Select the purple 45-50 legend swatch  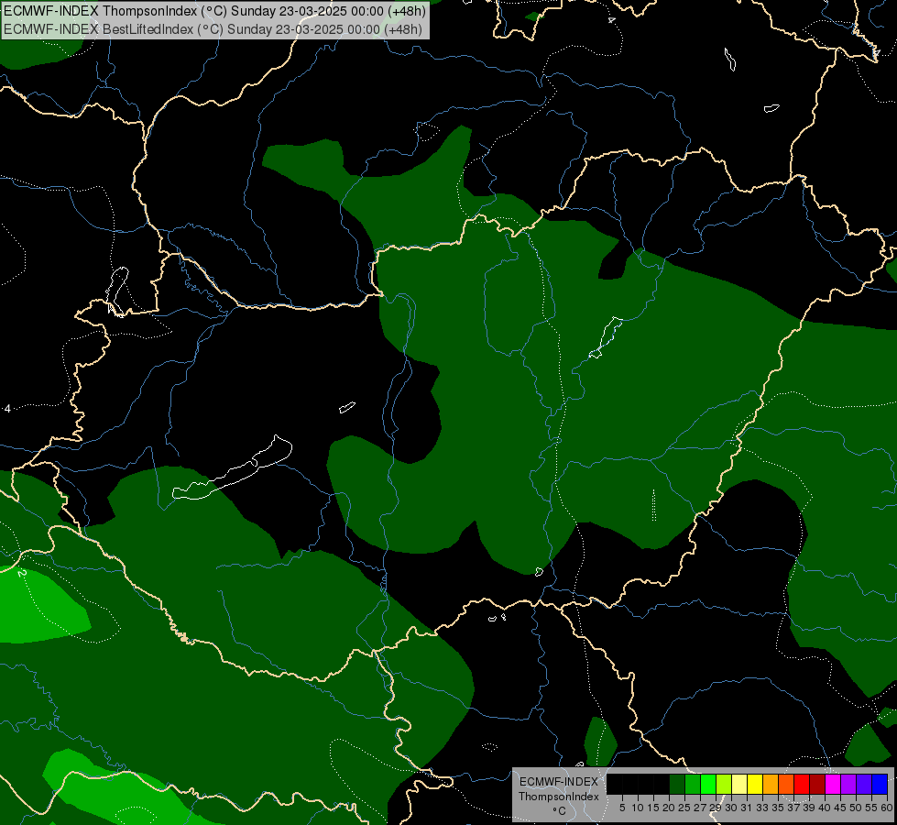click(848, 784)
